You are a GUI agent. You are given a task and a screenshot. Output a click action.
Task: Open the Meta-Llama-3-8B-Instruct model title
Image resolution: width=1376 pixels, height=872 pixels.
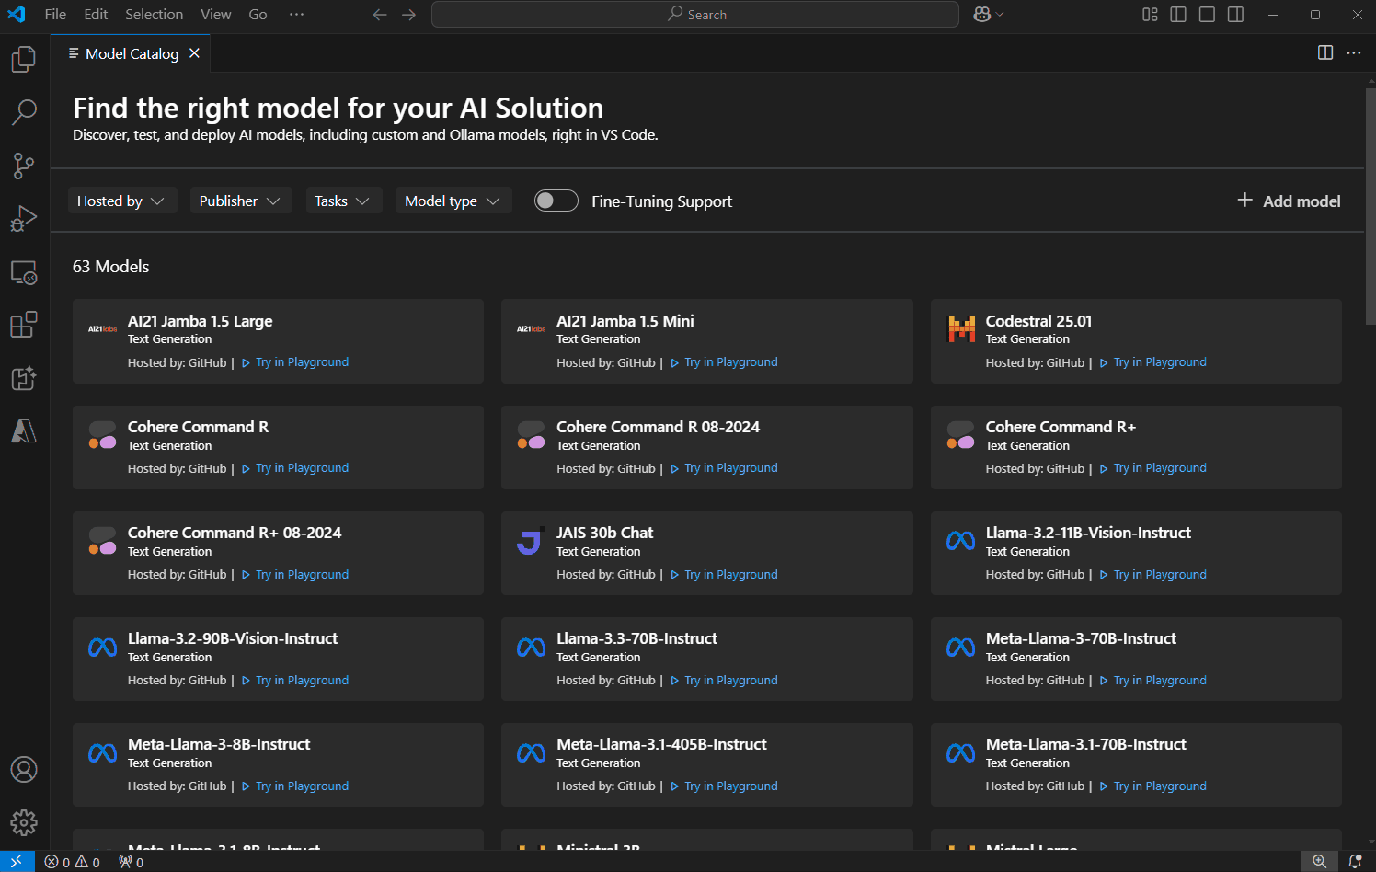click(x=219, y=744)
